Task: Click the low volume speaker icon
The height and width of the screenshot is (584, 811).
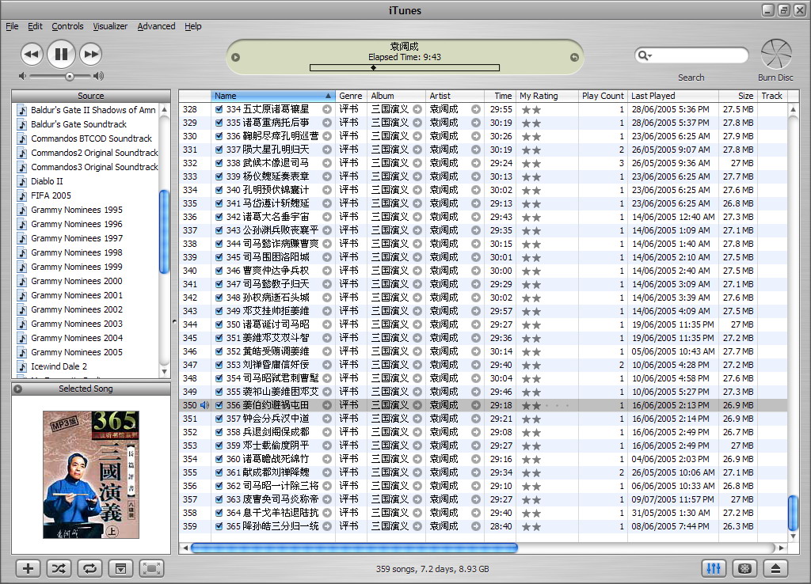Action: point(22,76)
